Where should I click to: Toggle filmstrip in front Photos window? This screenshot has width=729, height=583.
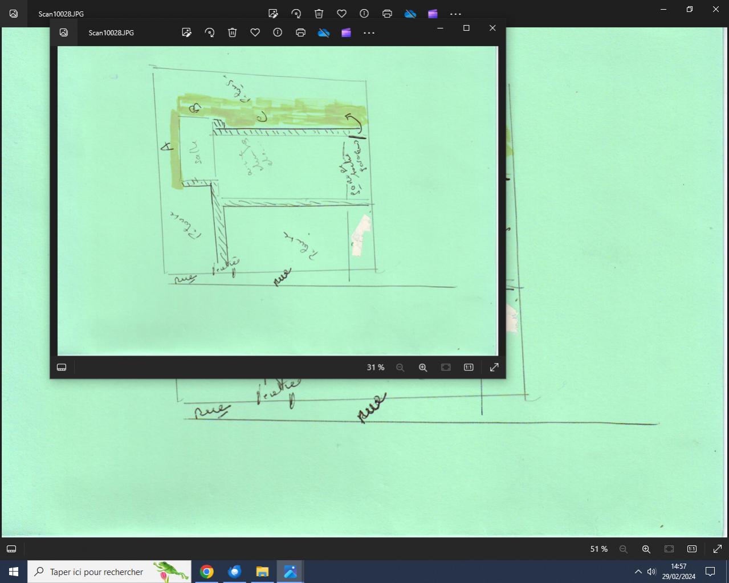tap(62, 368)
